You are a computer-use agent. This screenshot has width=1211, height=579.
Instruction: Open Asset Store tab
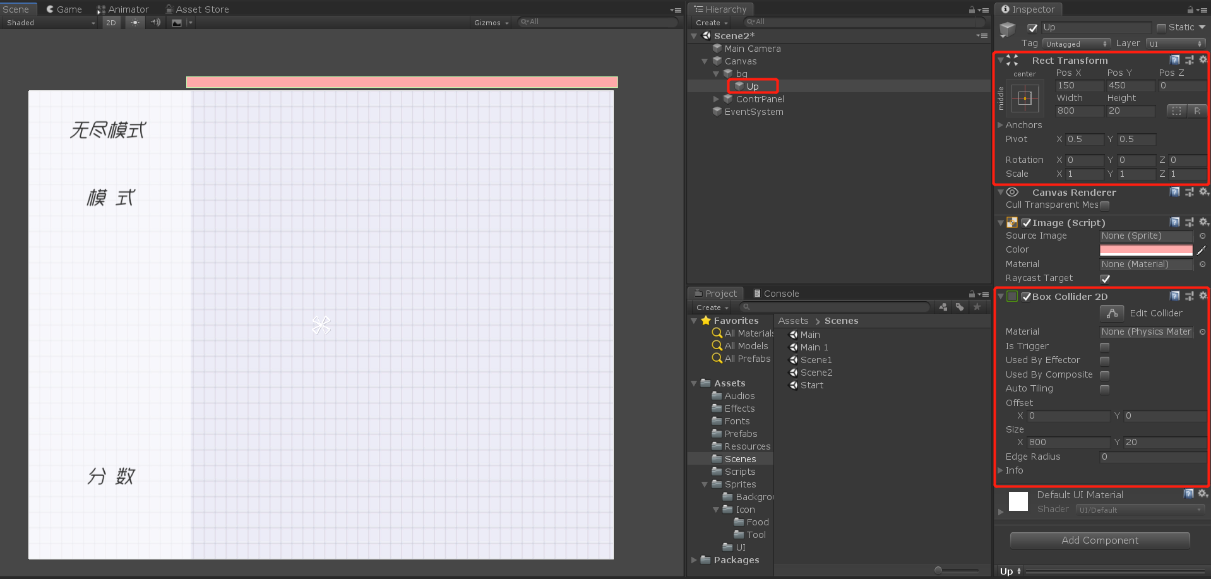point(198,9)
